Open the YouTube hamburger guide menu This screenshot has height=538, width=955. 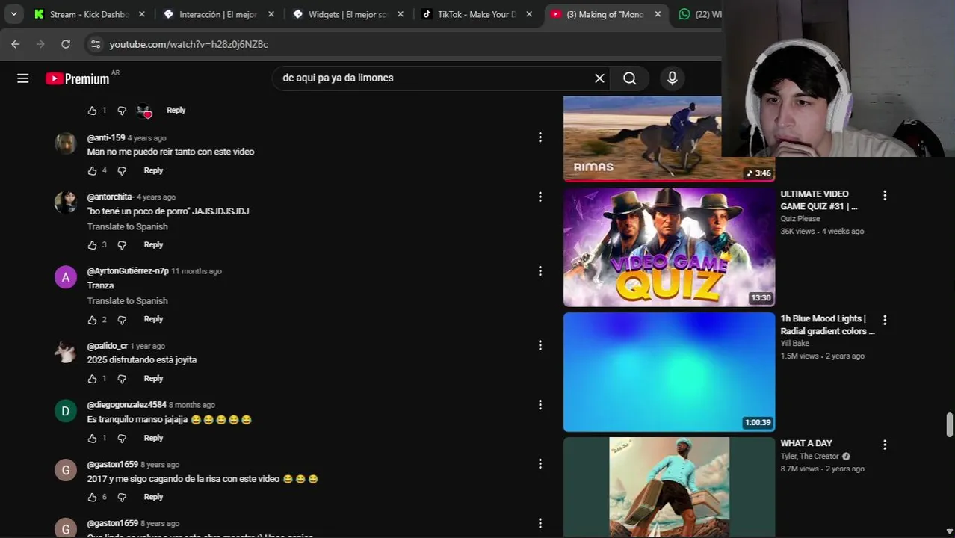(23, 78)
